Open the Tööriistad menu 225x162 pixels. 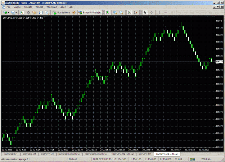[51, 7]
